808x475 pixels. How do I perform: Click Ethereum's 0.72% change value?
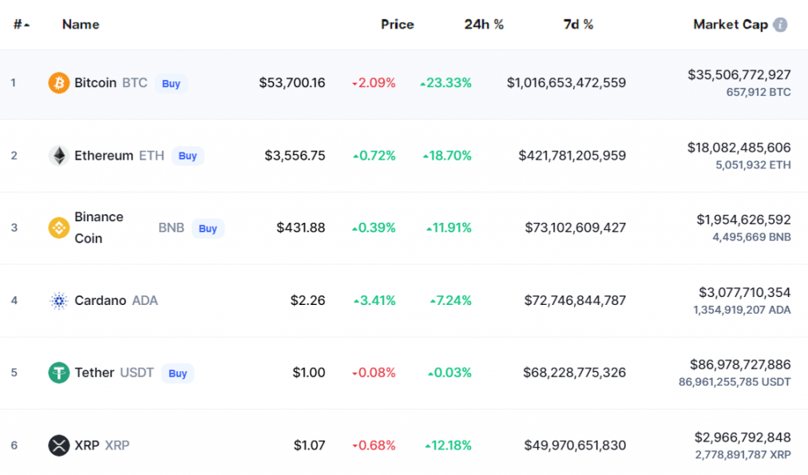[374, 156]
